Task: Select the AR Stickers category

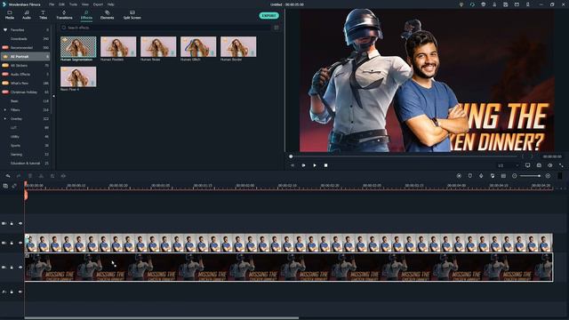Action: (x=26, y=65)
